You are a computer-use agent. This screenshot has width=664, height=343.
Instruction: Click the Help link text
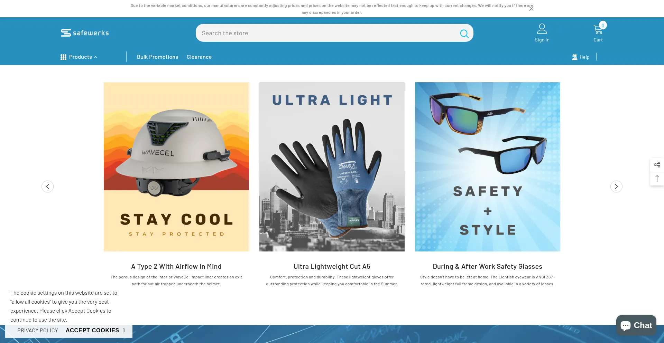584,57
